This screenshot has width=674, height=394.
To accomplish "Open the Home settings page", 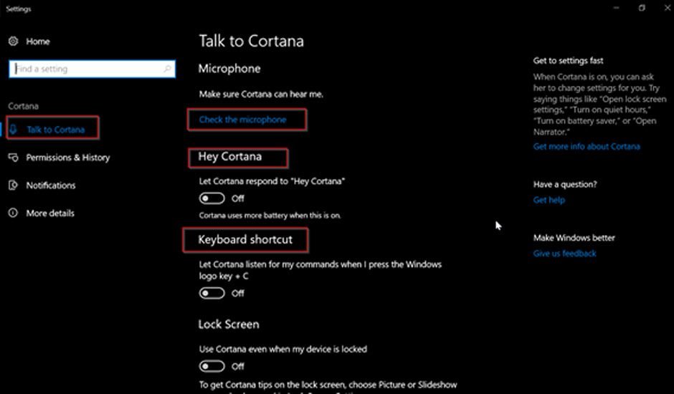I will [x=38, y=42].
